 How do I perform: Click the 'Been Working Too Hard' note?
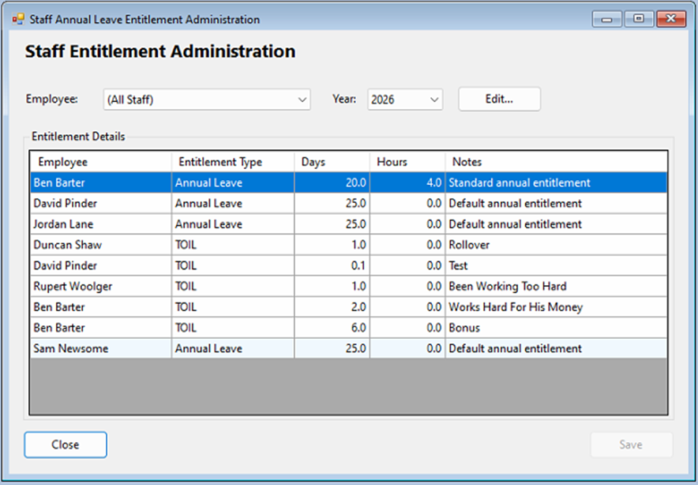(x=556, y=286)
